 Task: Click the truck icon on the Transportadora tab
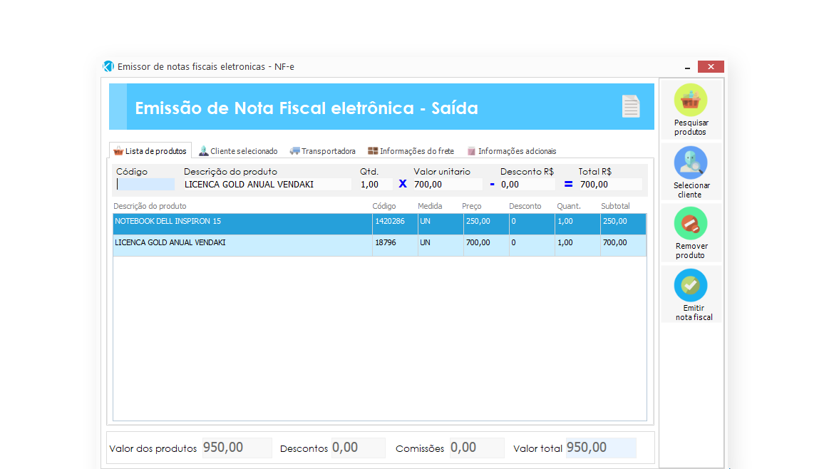[293, 150]
